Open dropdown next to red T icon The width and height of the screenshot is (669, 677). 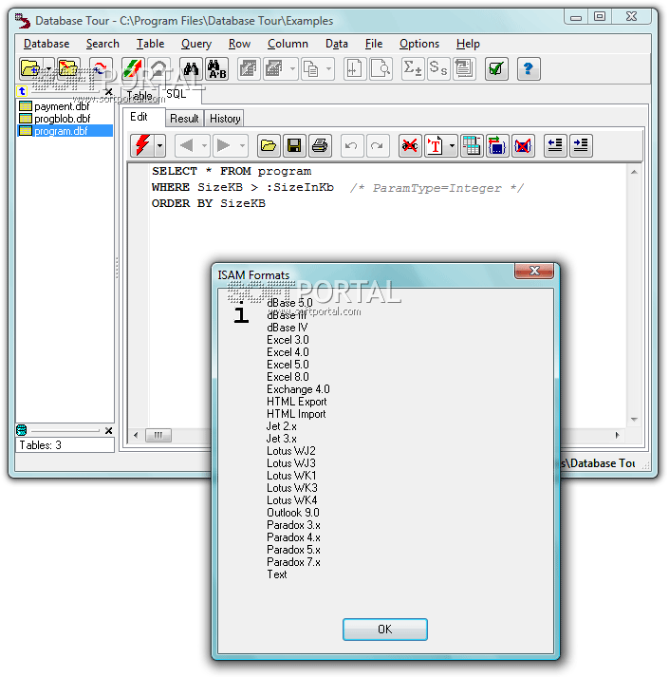[x=452, y=145]
